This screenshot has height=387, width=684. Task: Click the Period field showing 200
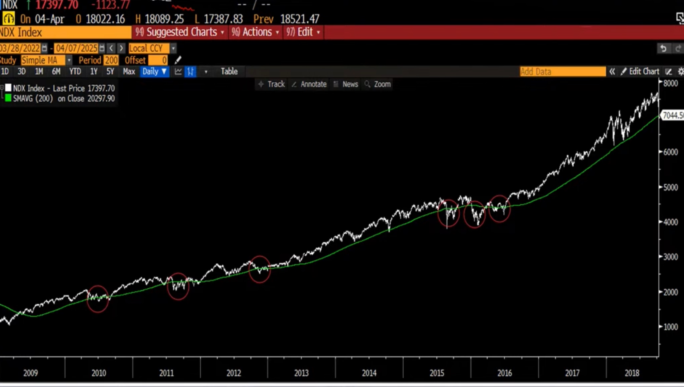click(x=111, y=60)
